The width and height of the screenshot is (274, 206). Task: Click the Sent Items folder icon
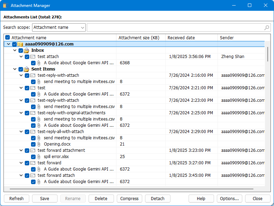(x=26, y=69)
